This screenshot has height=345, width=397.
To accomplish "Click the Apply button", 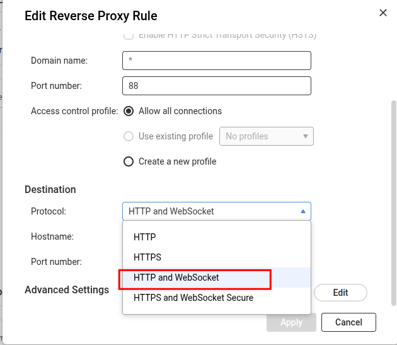I will [x=291, y=322].
